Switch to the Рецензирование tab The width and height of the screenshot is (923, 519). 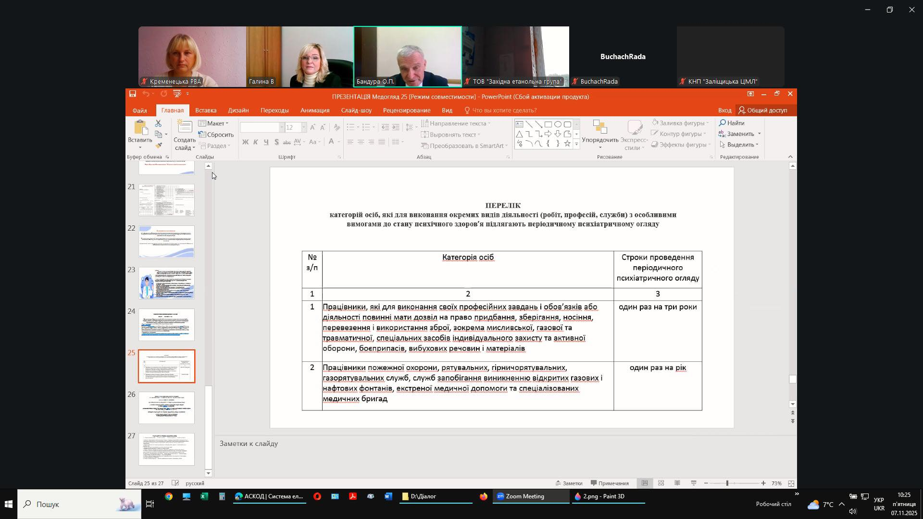[406, 110]
